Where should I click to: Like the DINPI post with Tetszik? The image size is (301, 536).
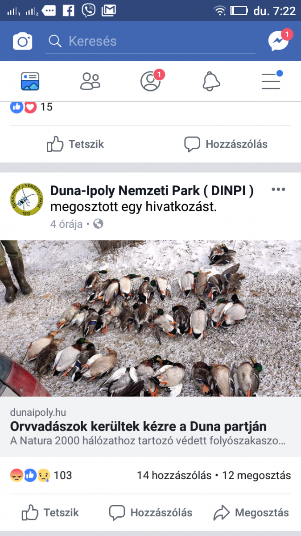(50, 513)
